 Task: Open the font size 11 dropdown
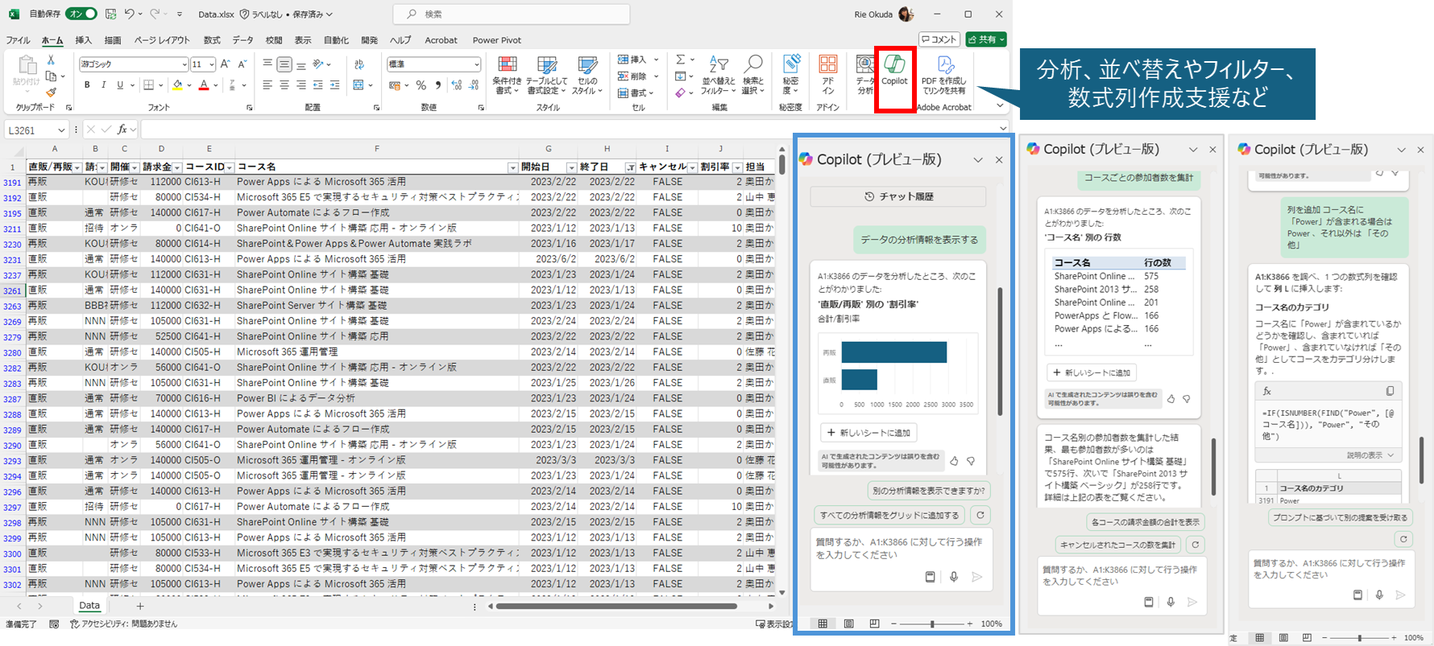[212, 64]
